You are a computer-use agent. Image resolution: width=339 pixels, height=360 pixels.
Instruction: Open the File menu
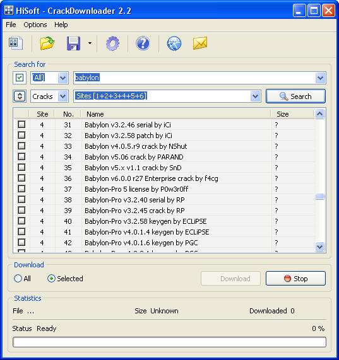pyautogui.click(x=11, y=25)
